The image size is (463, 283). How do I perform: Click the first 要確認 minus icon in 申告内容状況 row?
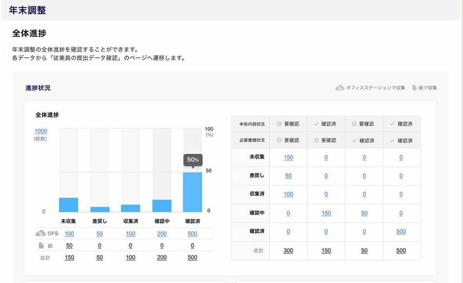point(279,124)
